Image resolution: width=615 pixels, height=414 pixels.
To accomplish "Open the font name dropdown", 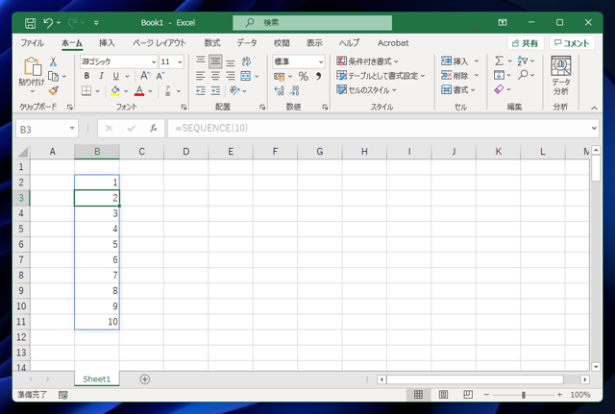I will (x=154, y=61).
